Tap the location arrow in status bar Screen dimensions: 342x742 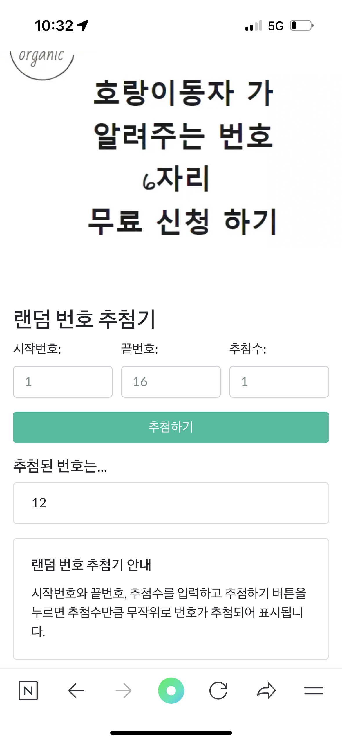[x=83, y=26]
